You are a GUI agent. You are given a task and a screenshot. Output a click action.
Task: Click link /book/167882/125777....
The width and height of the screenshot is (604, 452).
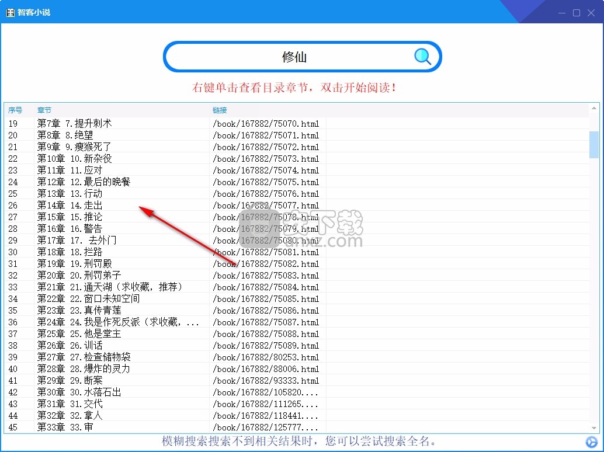pyautogui.click(x=265, y=427)
